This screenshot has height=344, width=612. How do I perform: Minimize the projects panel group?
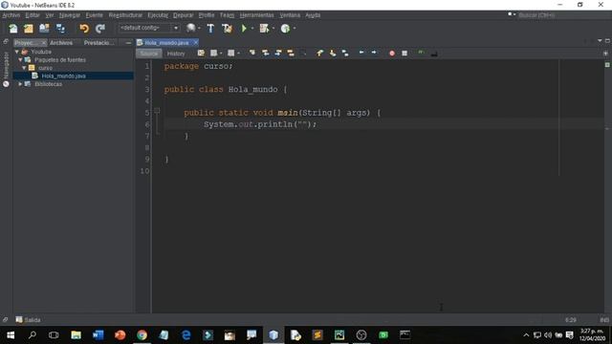click(128, 43)
